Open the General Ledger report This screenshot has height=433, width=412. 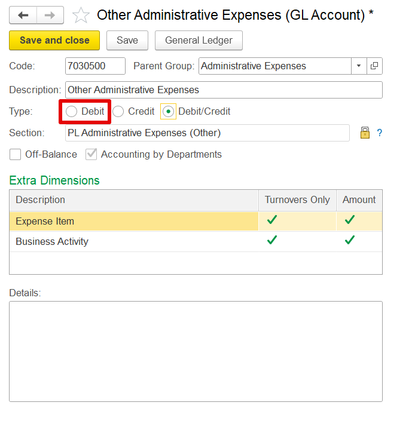coord(199,41)
